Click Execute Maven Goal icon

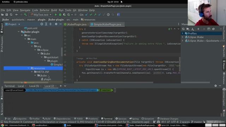click(209, 29)
